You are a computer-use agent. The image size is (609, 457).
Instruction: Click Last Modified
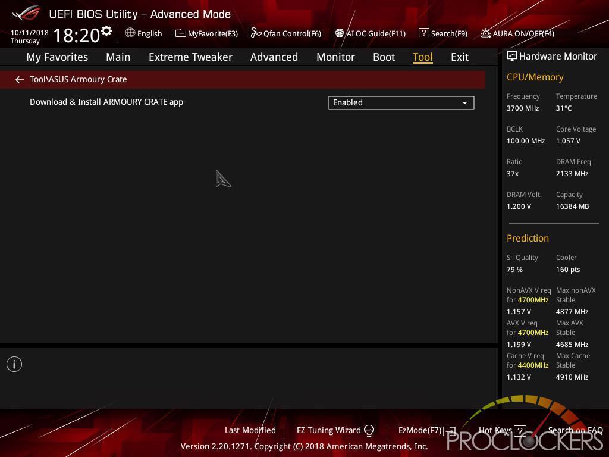click(250, 430)
